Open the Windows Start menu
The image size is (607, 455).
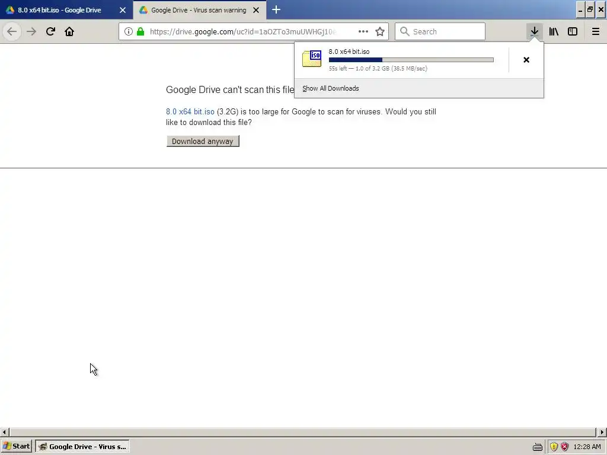click(16, 446)
